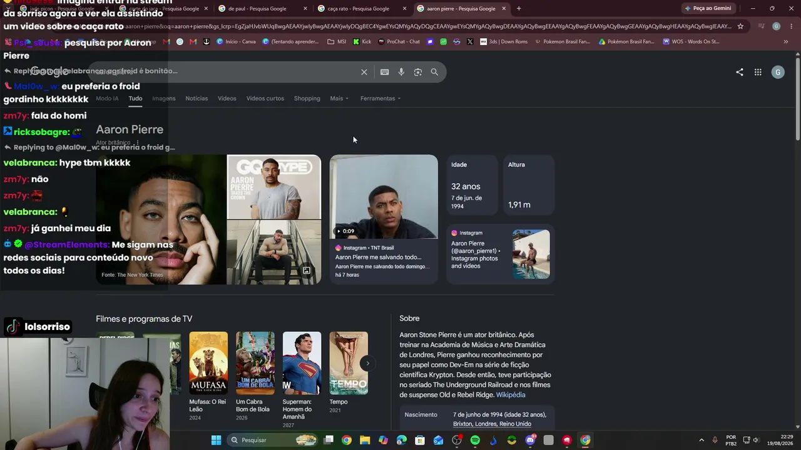Open File Explorer from the taskbar
The width and height of the screenshot is (801, 450).
(x=365, y=440)
